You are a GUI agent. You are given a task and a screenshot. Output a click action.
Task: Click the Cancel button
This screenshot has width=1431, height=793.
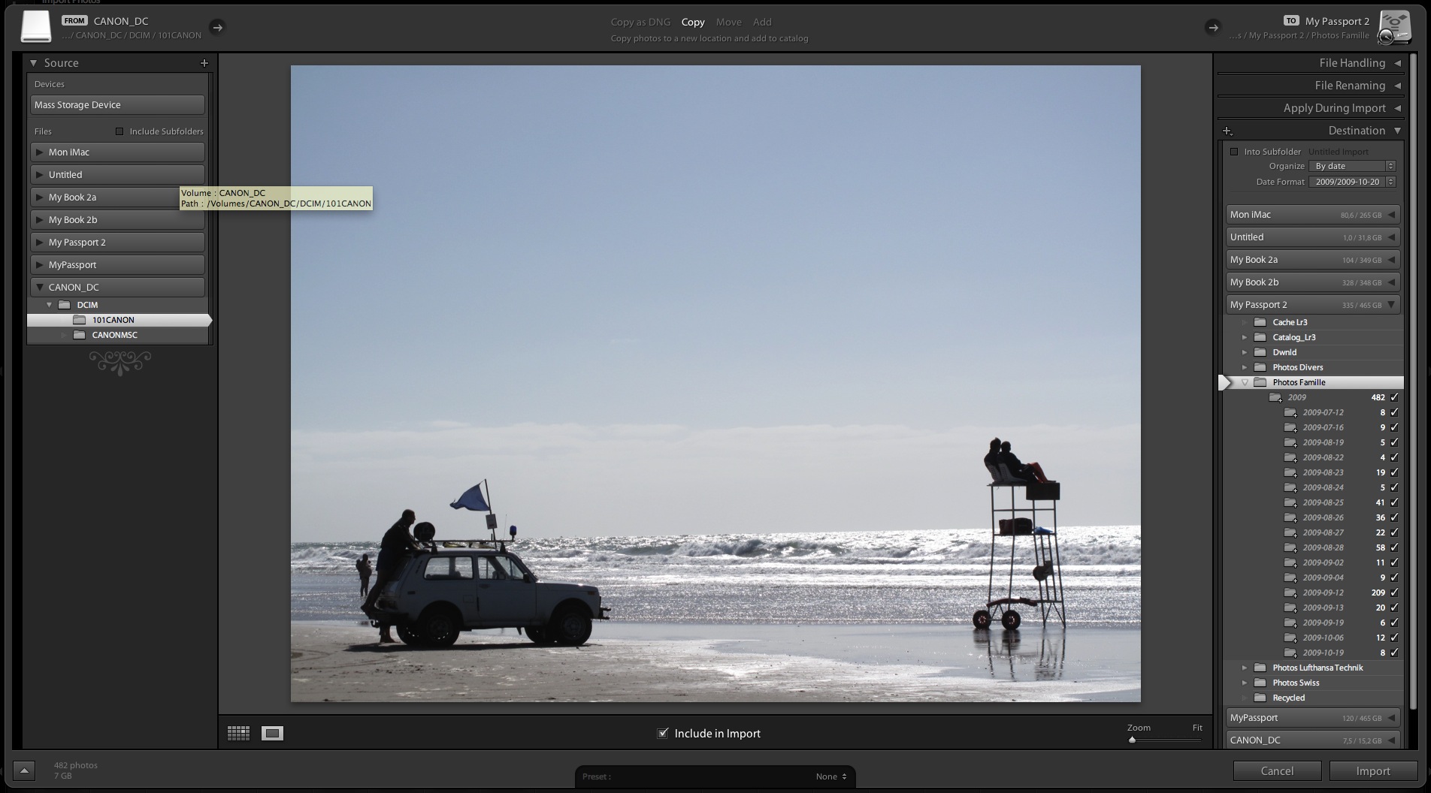click(x=1277, y=770)
